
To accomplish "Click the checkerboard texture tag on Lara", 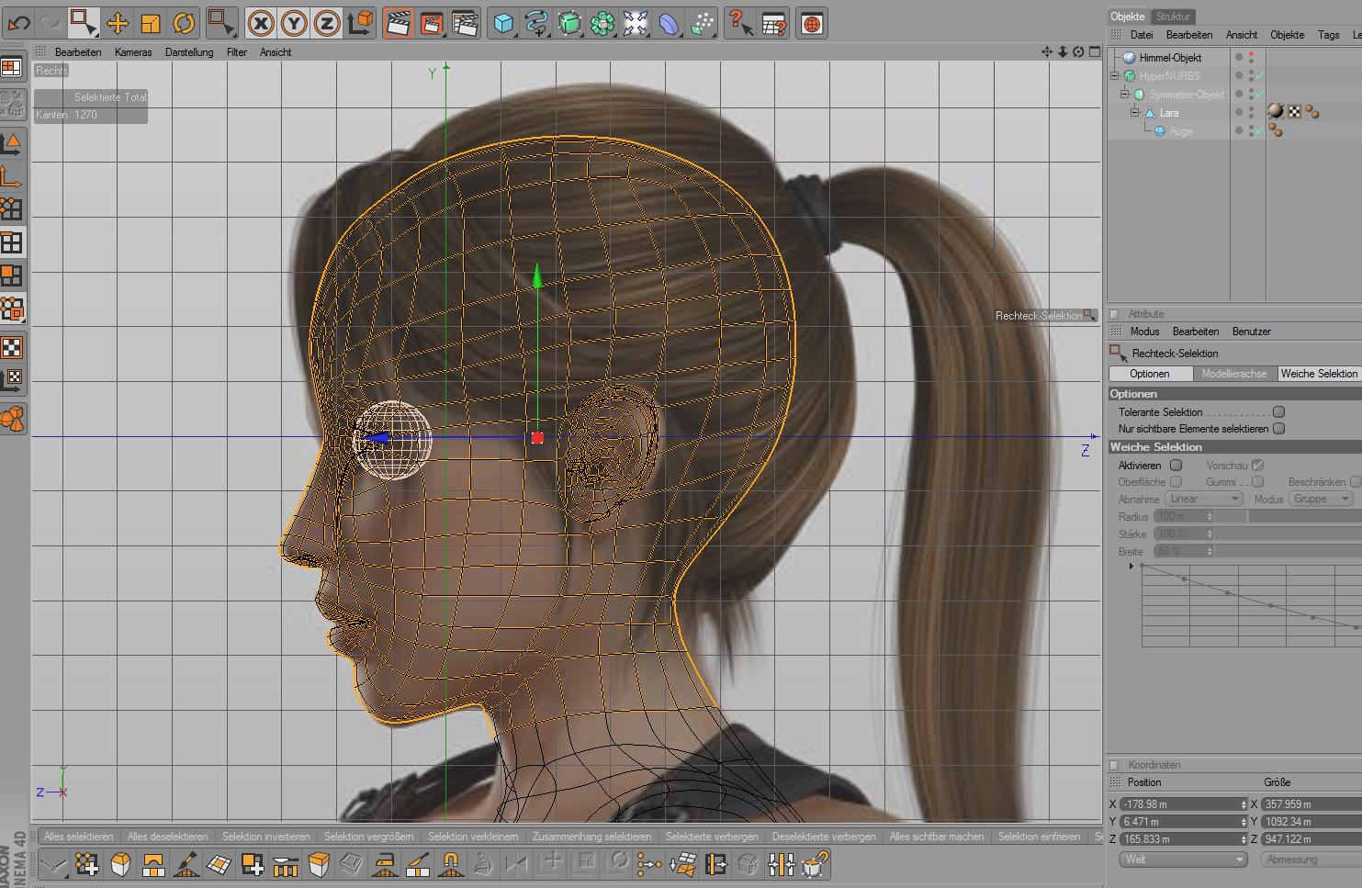I will tap(1295, 112).
